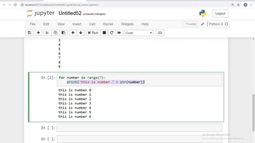This screenshot has height=143, width=255.
Task: Click the browser forward arrow
Action: pyautogui.click(x=10, y=5)
